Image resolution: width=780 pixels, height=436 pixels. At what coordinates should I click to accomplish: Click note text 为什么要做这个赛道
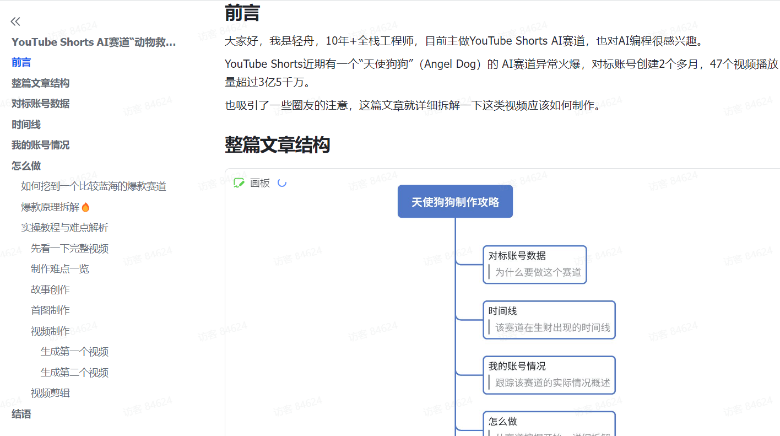[x=538, y=272]
